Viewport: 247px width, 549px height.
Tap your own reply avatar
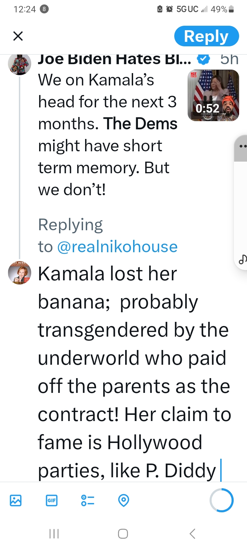point(20,273)
